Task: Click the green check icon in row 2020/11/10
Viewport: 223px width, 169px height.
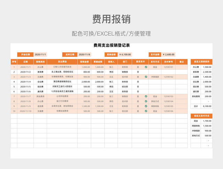Action: [x=146, y=111]
